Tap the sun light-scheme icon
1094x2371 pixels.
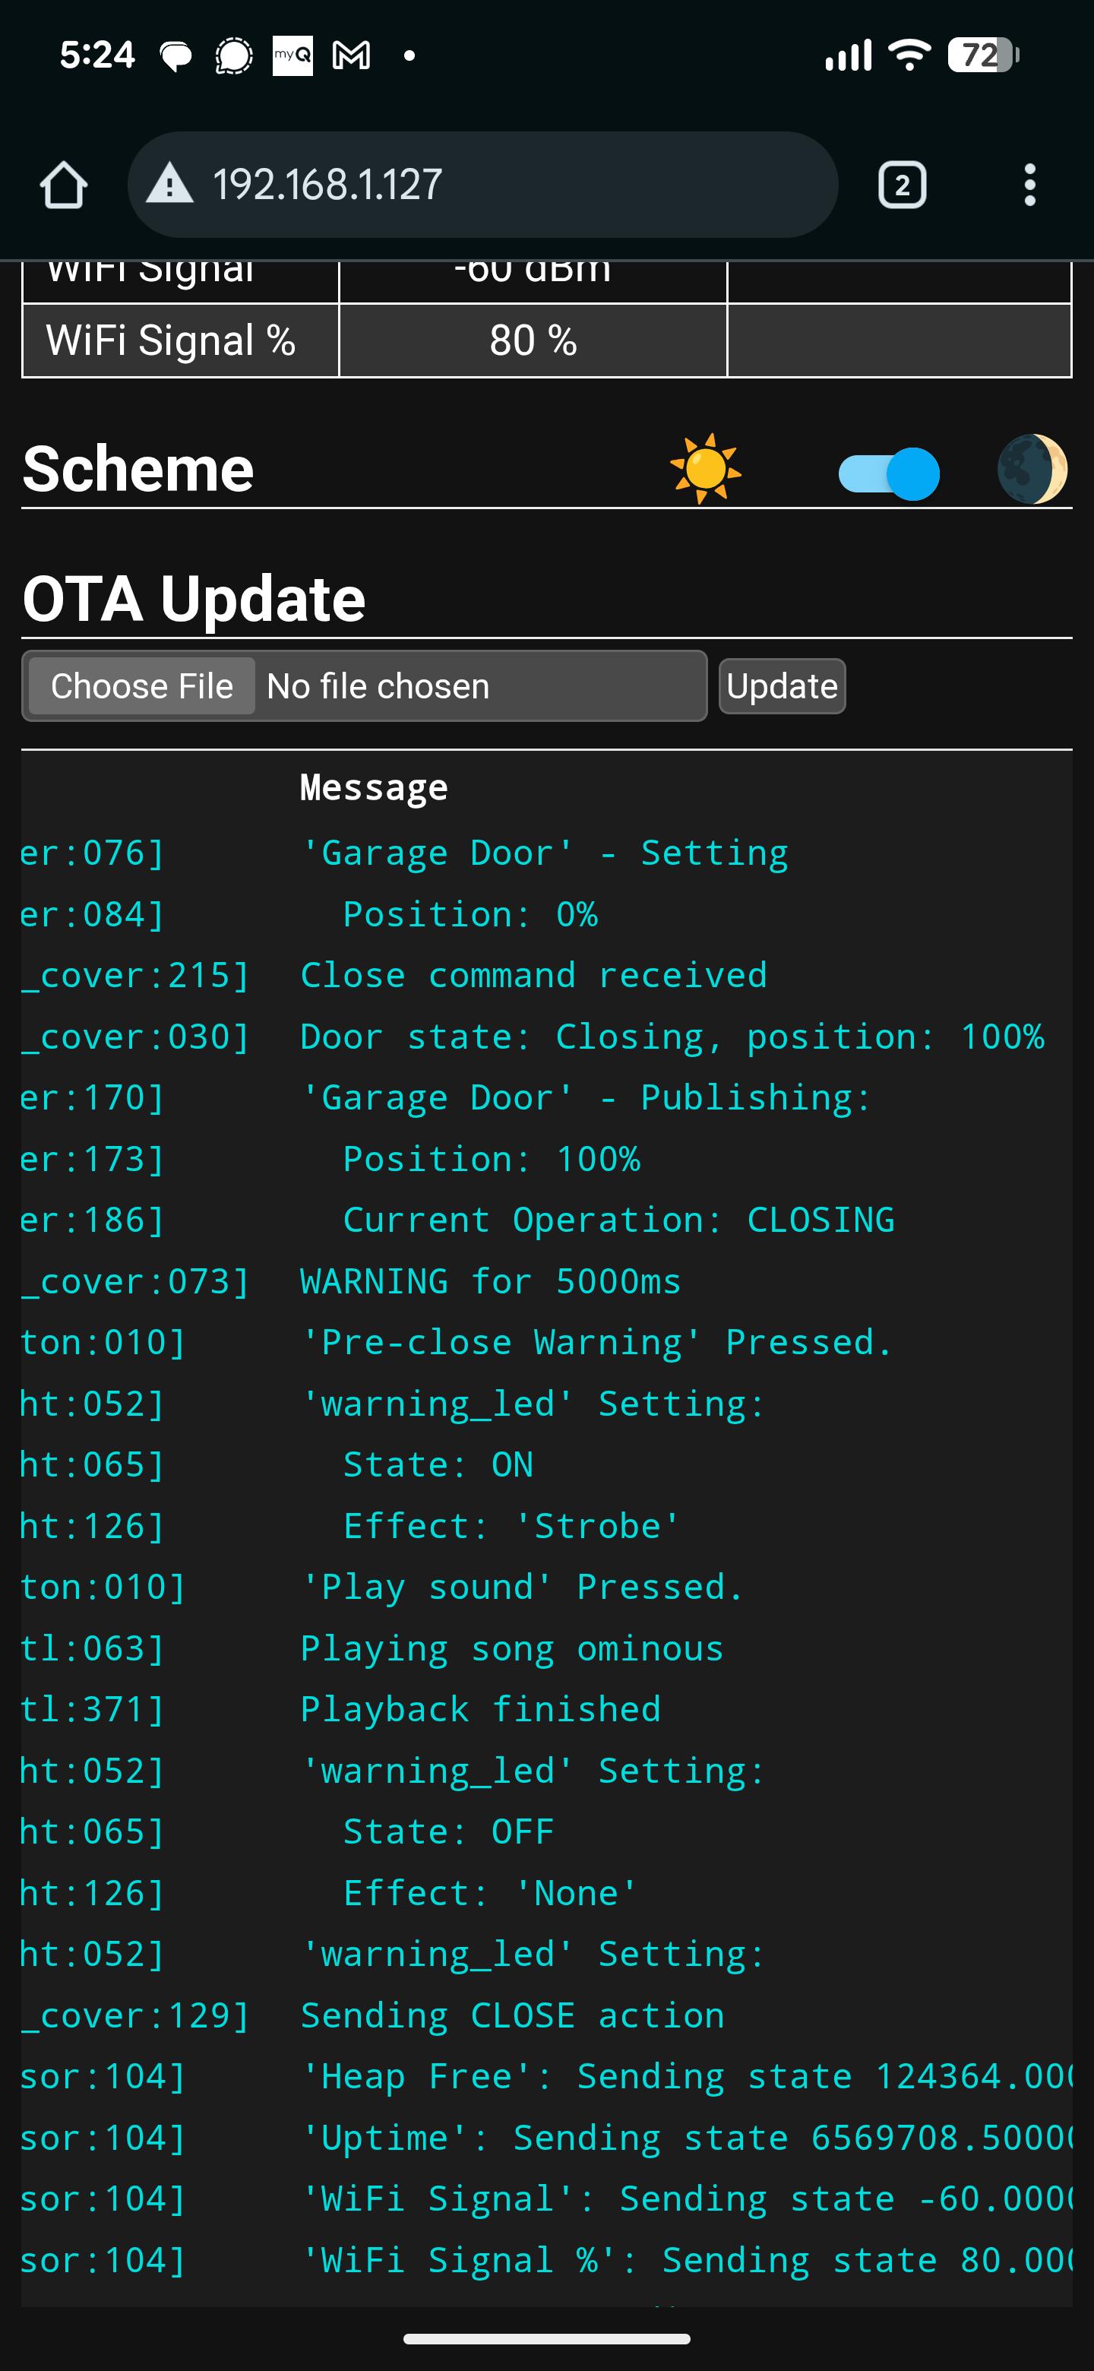(705, 468)
